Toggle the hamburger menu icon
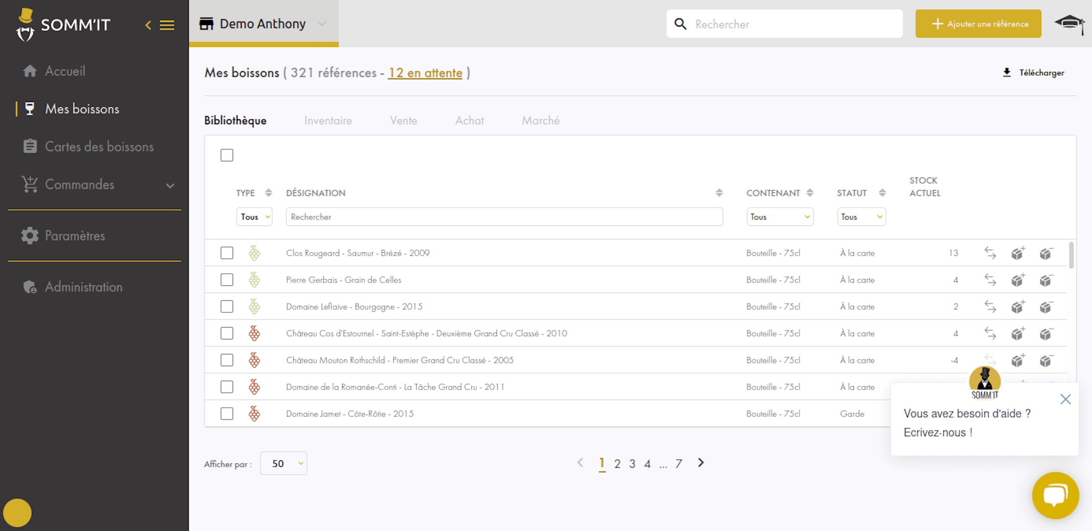1092x531 pixels. [167, 25]
